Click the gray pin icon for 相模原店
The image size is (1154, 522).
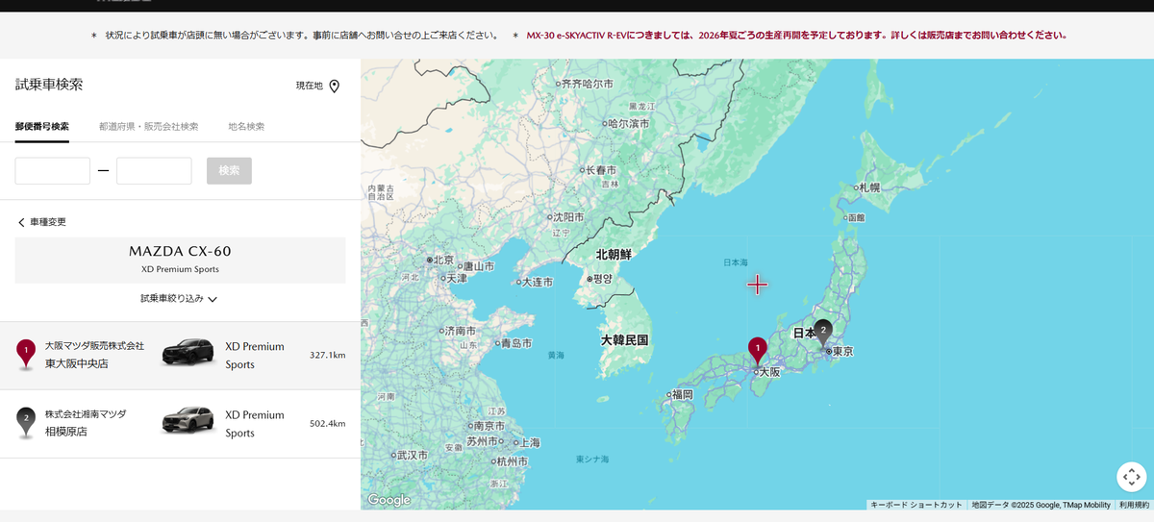(x=26, y=423)
